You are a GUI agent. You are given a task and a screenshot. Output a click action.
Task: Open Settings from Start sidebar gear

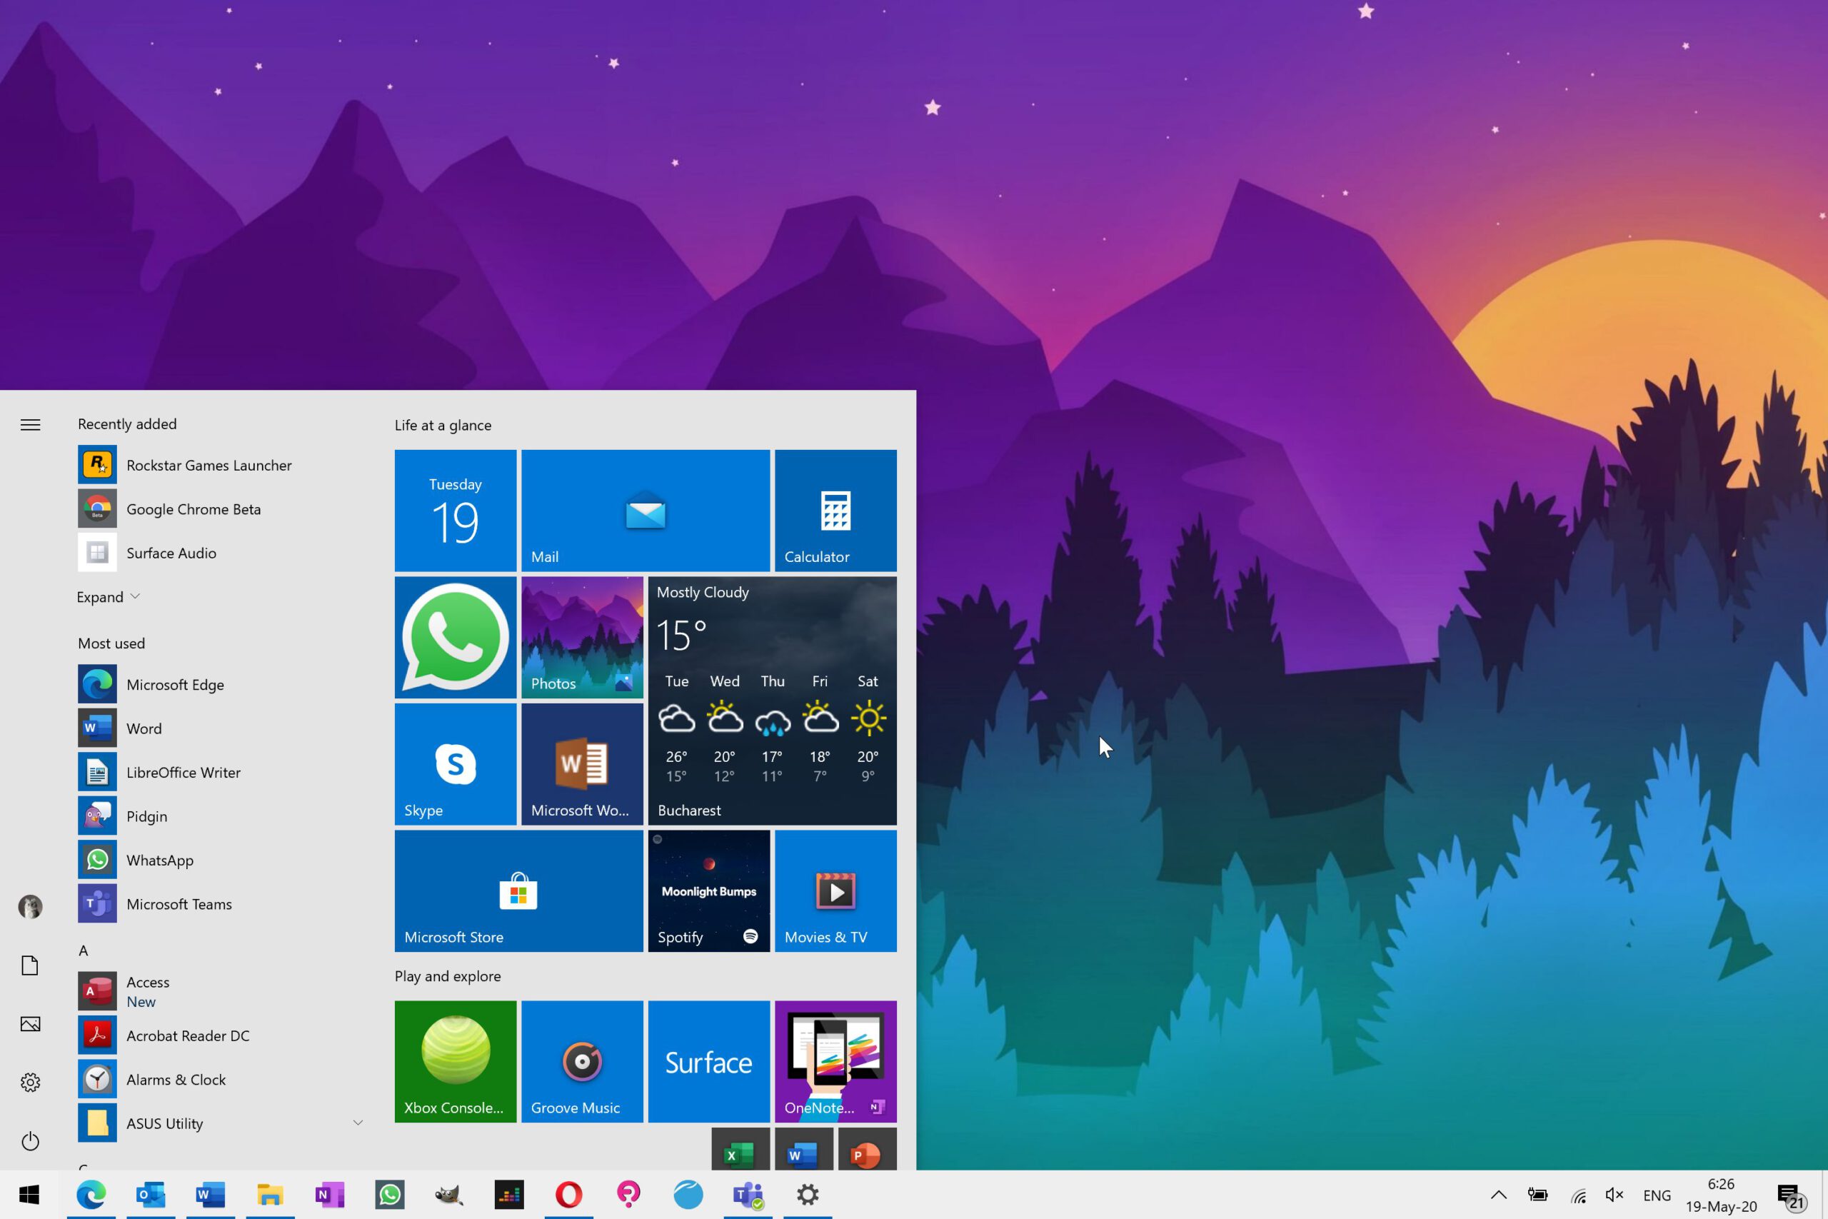(x=30, y=1082)
